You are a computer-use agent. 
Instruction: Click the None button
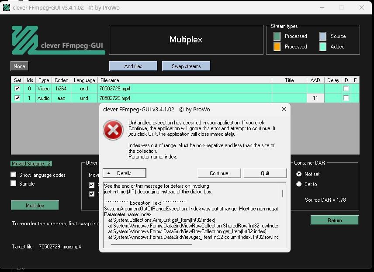19,66
